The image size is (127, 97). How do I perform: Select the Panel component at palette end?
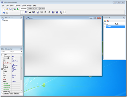pos(64,12)
